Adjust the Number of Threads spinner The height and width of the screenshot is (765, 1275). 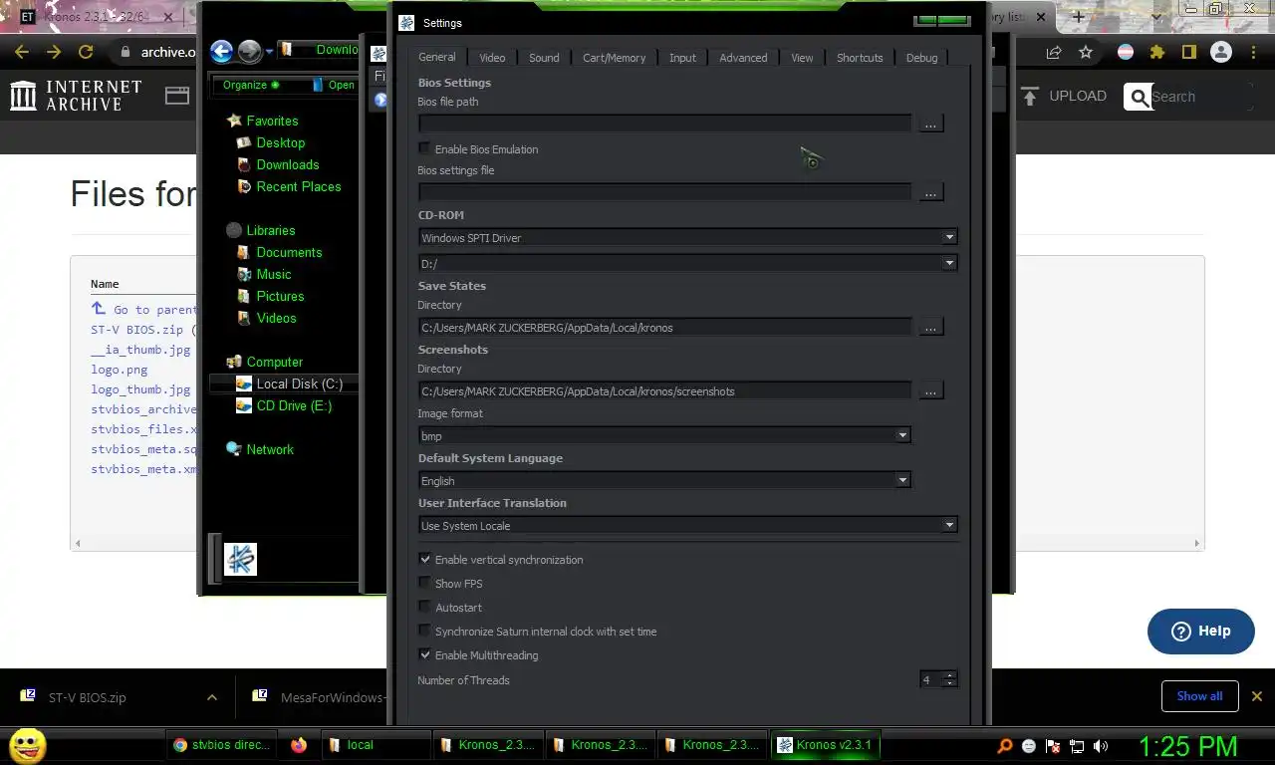[x=938, y=679]
